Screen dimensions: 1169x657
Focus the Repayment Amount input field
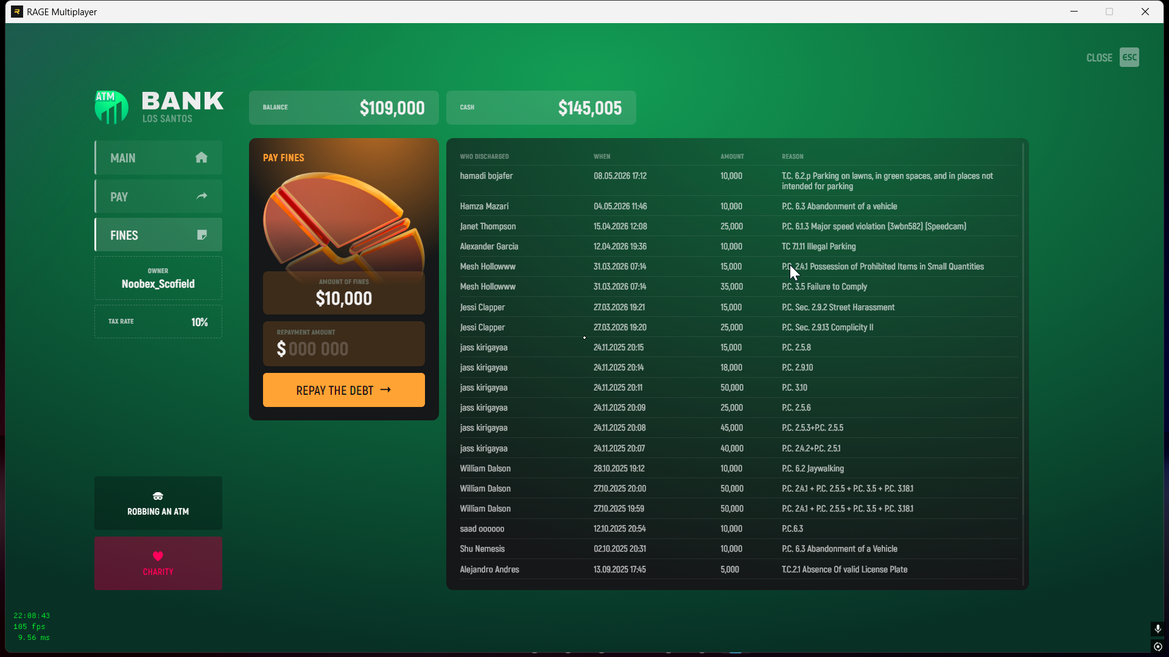pyautogui.click(x=344, y=344)
